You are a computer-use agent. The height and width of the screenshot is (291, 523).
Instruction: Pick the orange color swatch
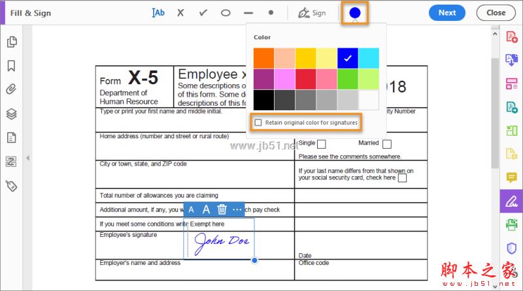tap(264, 58)
